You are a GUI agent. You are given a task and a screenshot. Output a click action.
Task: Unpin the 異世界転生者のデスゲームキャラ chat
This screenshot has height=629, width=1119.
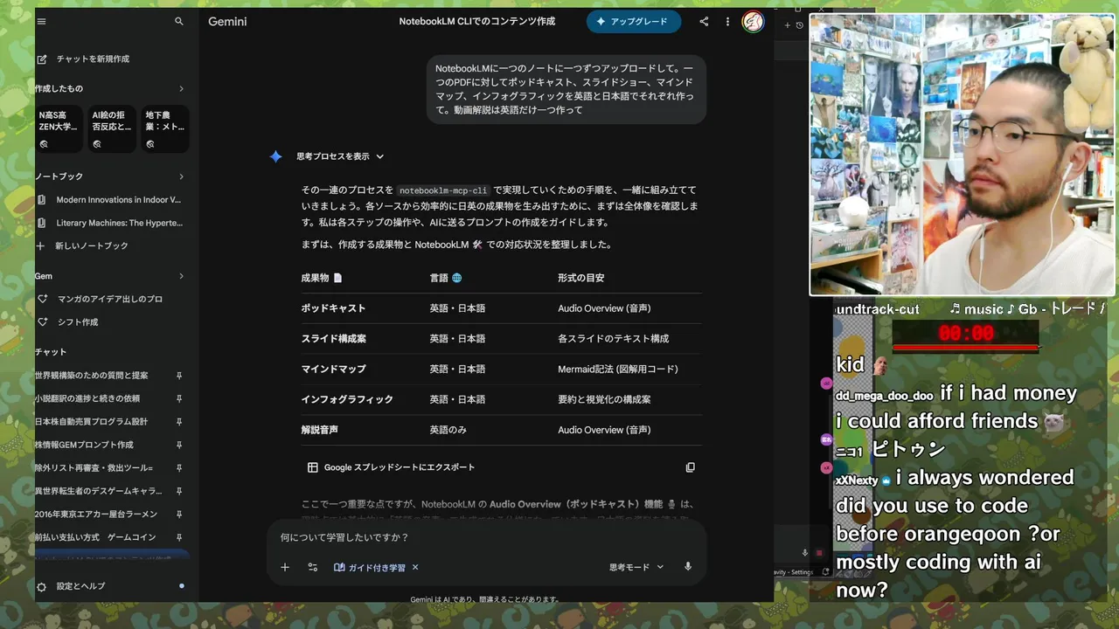click(x=179, y=491)
